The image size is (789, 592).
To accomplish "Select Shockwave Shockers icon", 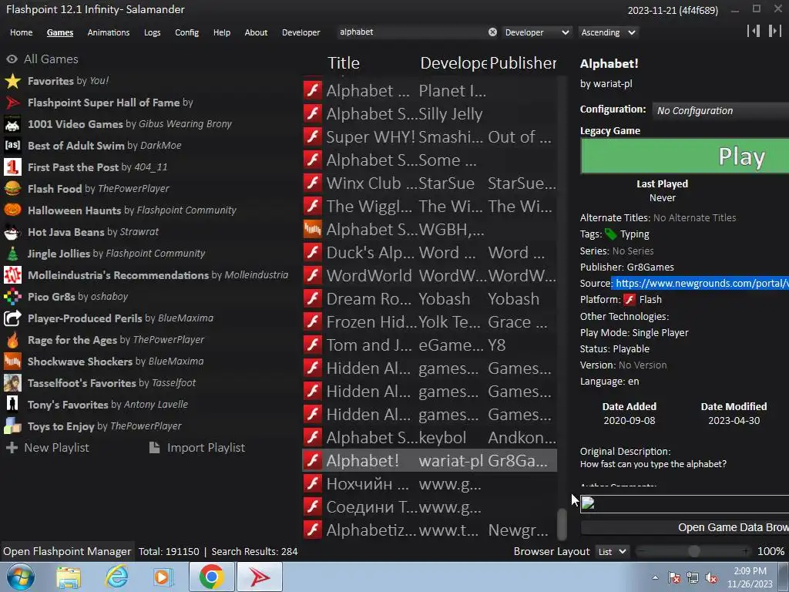I will pyautogui.click(x=12, y=362).
